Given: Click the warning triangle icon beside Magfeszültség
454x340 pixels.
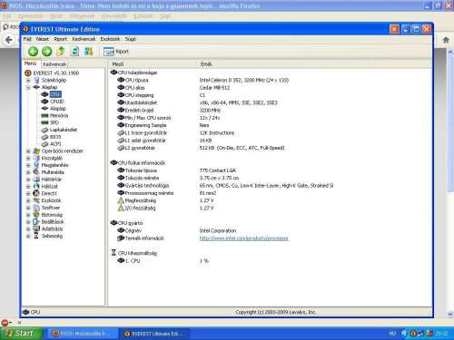Looking at the screenshot, I should [121, 200].
